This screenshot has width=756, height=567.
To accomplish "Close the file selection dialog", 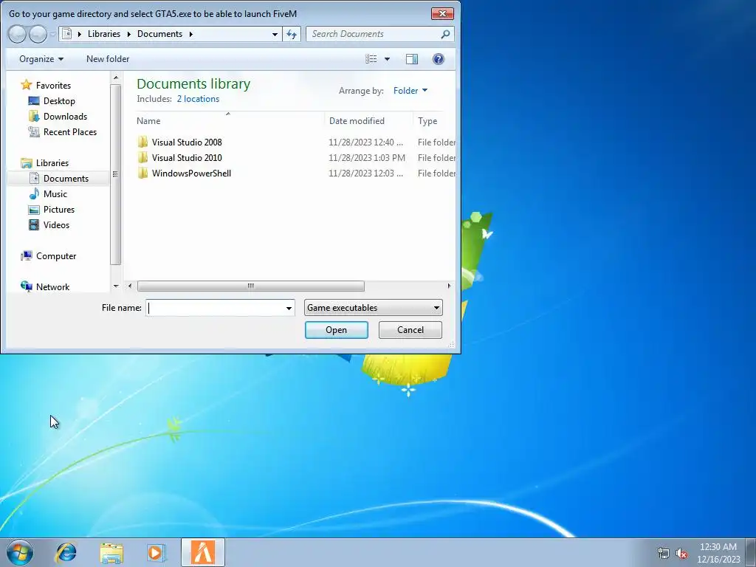I will click(x=442, y=13).
